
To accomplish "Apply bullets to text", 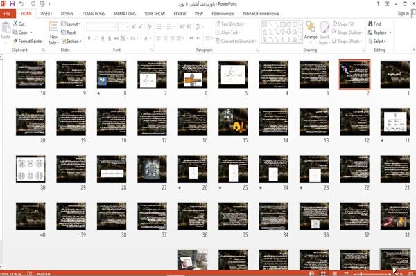I will tap(159, 26).
